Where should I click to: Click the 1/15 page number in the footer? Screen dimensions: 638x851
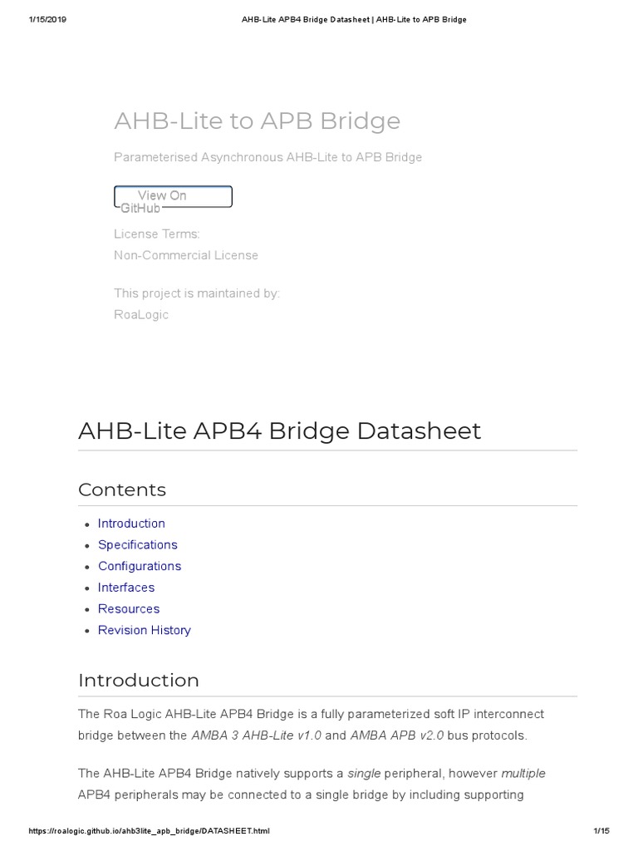pos(601,831)
